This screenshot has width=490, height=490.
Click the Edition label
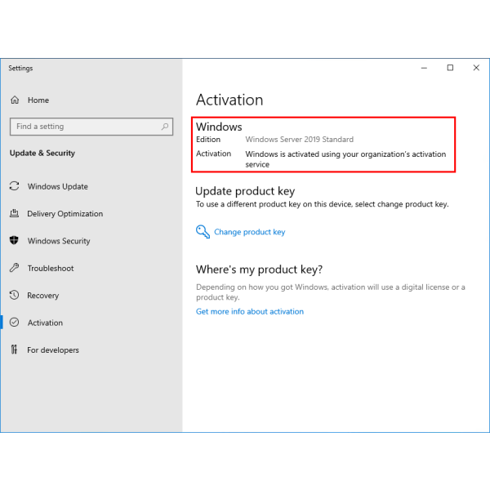point(208,140)
